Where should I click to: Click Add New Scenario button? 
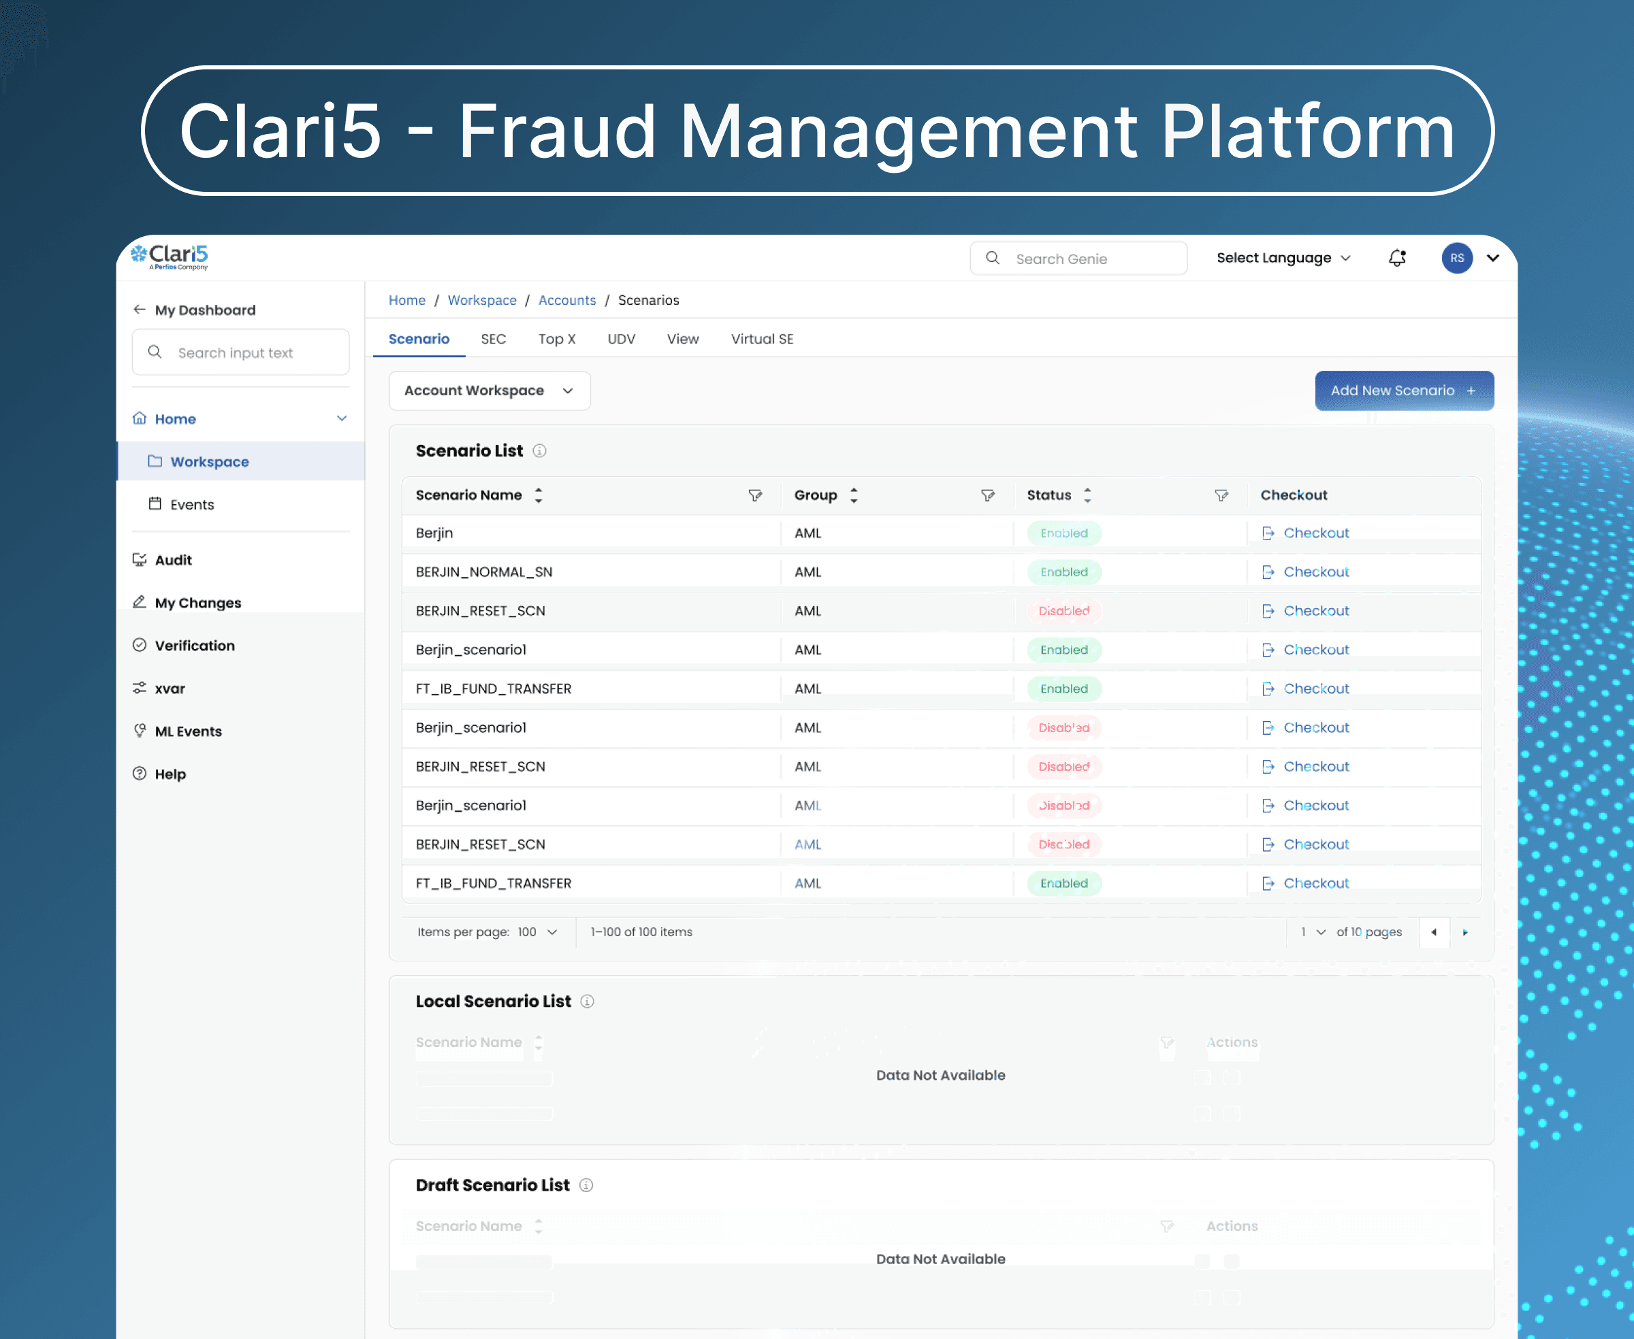tap(1403, 391)
